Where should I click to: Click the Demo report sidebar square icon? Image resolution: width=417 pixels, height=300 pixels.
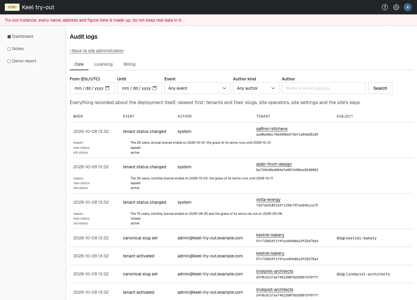point(9,61)
